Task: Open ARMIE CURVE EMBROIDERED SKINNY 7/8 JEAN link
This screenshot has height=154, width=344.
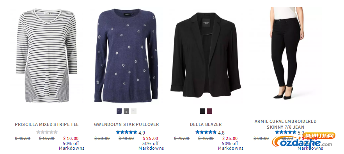Action: tap(285, 124)
